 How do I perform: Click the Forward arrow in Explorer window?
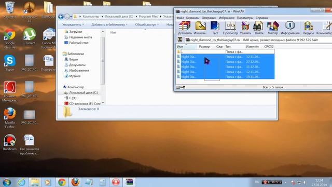pos(67,17)
